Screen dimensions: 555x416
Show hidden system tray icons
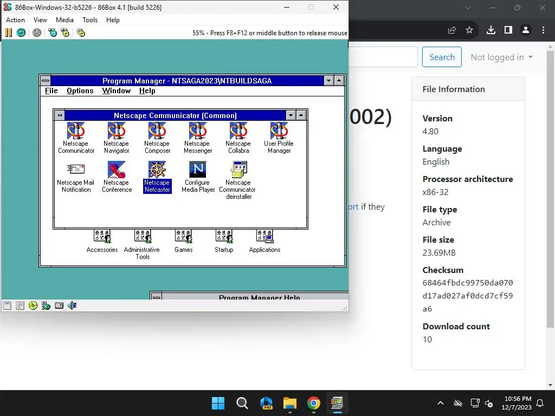click(x=441, y=403)
